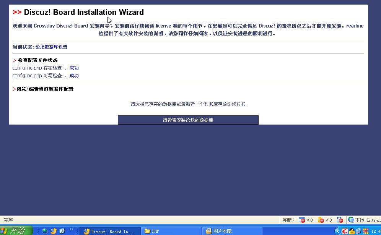
Task: Click the 论坛数据库设置 status link
Action: tap(51, 47)
